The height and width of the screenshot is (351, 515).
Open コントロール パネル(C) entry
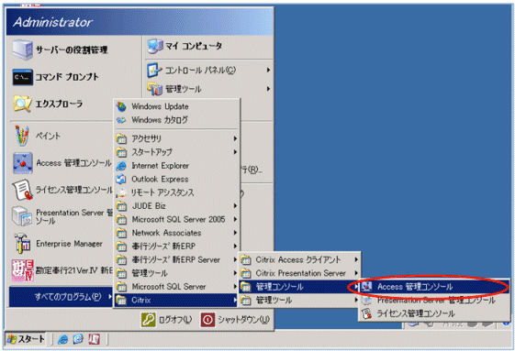[209, 70]
